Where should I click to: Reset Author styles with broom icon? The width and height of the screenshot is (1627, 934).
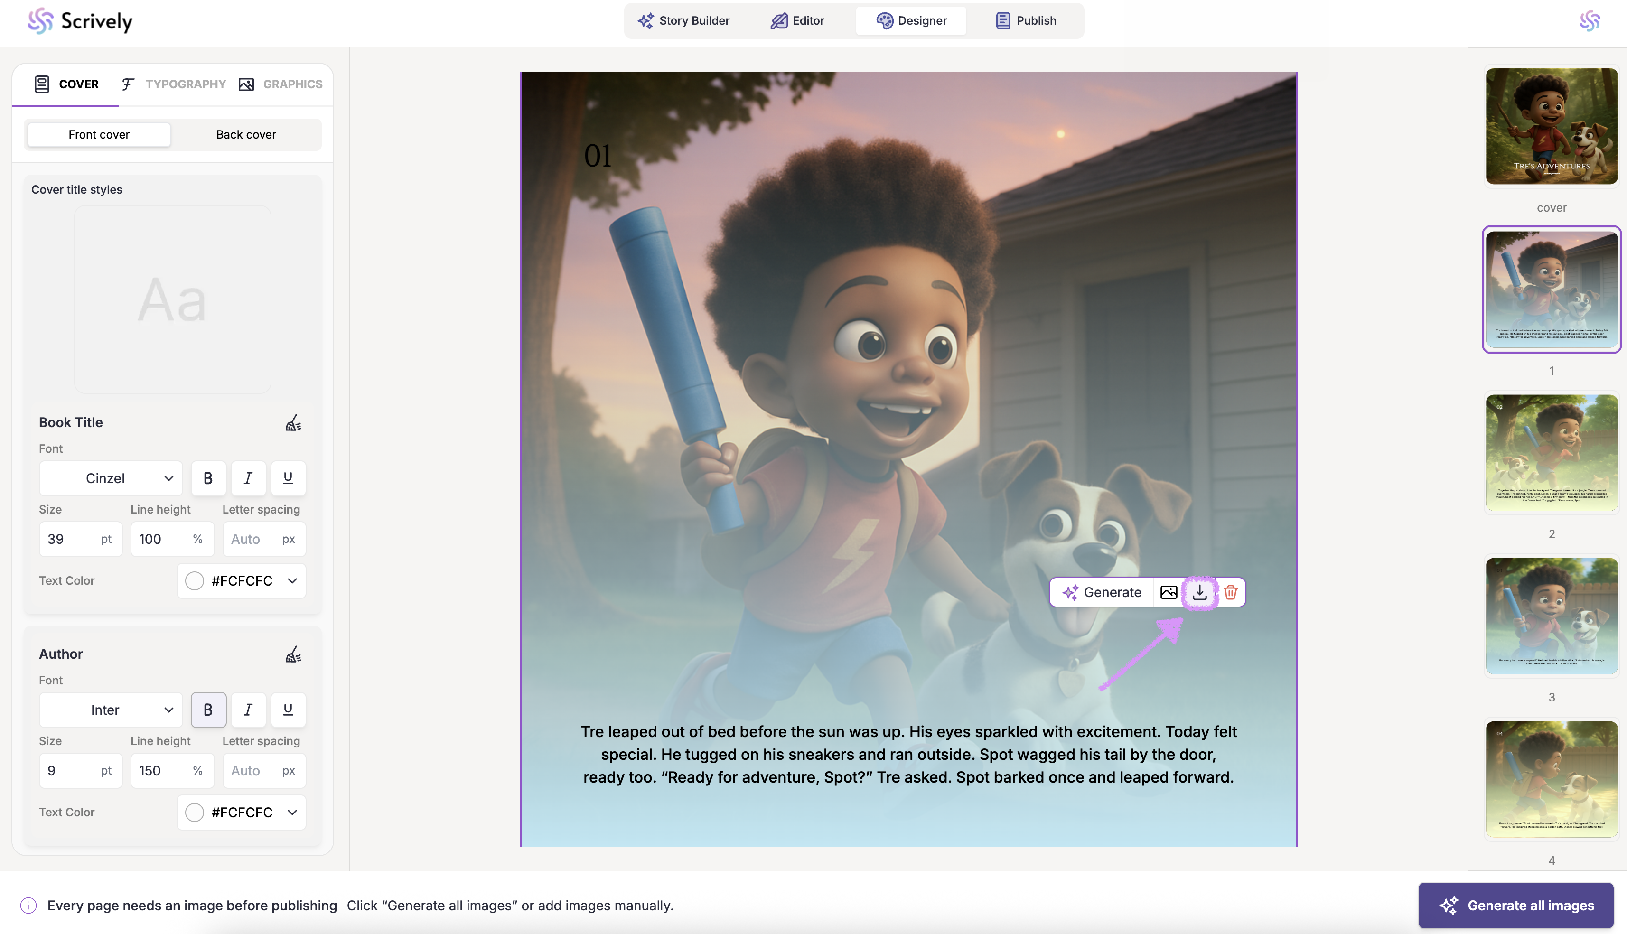[293, 654]
